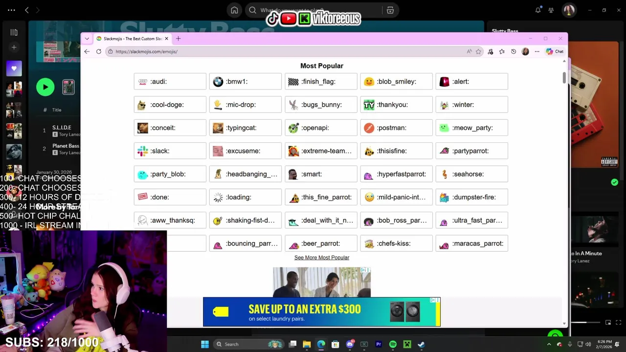Image resolution: width=626 pixels, height=352 pixels.
Task: Open the :bmw1: emoji
Action: point(245,82)
